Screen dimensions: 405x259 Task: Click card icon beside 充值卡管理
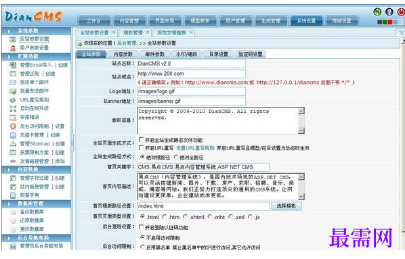tap(13, 135)
